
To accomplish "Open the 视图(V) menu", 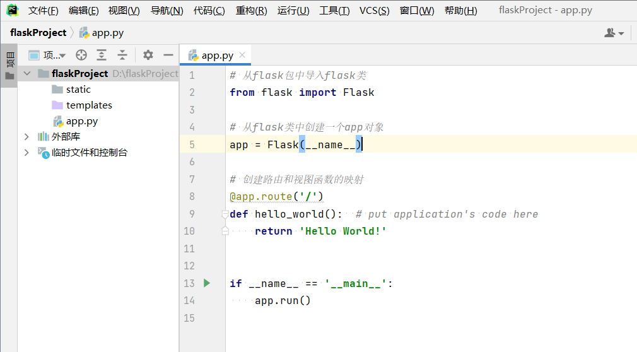I will click(124, 11).
